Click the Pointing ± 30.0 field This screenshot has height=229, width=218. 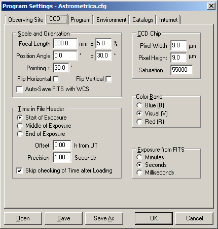pos(61,68)
